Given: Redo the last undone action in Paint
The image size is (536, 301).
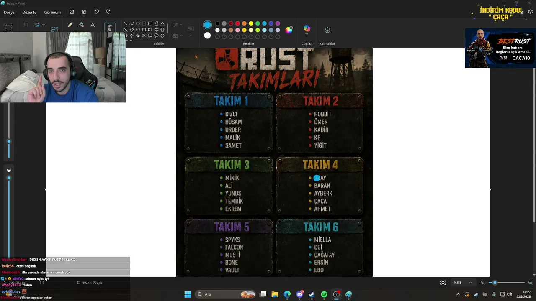Looking at the screenshot, I should 108,12.
